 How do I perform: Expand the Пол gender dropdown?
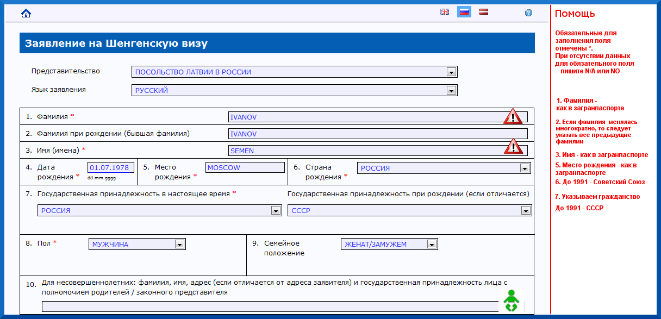[179, 245]
